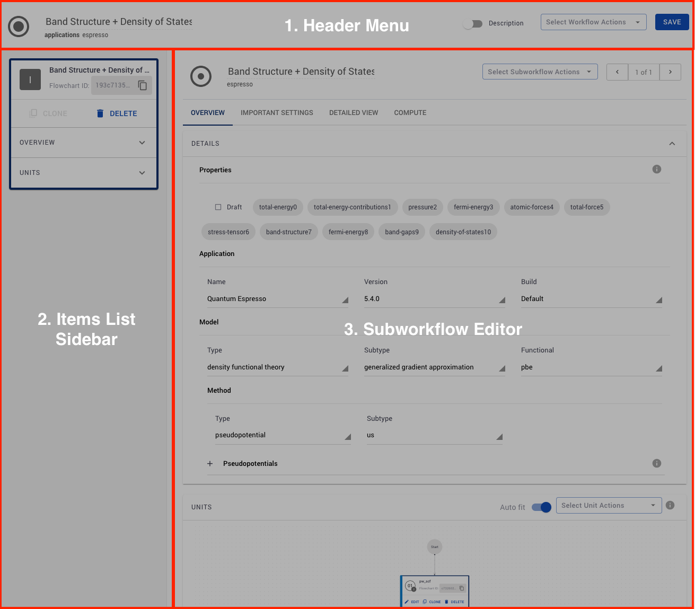
Task: Click the plus icon to expand Pseudopotentials
Action: point(210,464)
